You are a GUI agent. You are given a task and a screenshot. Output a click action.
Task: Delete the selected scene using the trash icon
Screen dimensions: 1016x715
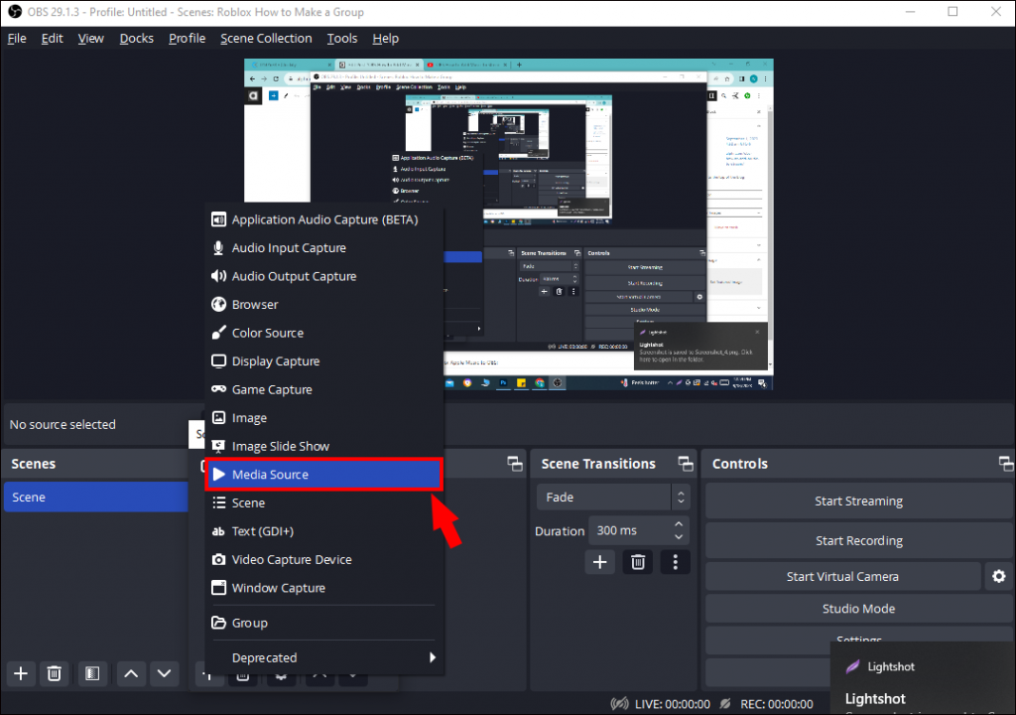point(55,673)
